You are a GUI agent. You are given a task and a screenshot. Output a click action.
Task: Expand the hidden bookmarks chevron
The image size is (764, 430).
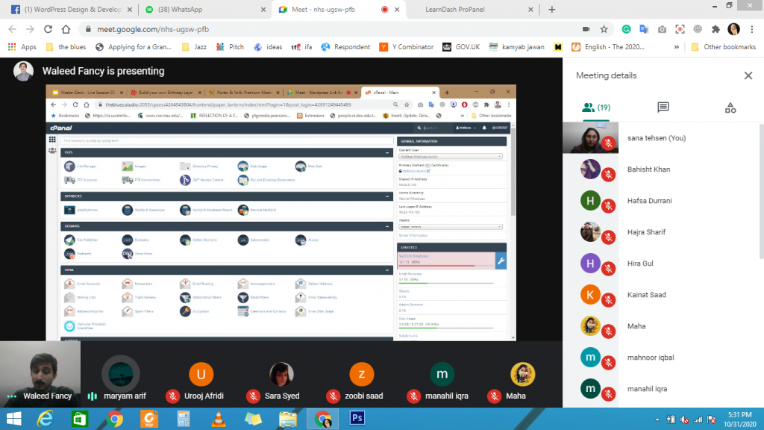(x=676, y=47)
